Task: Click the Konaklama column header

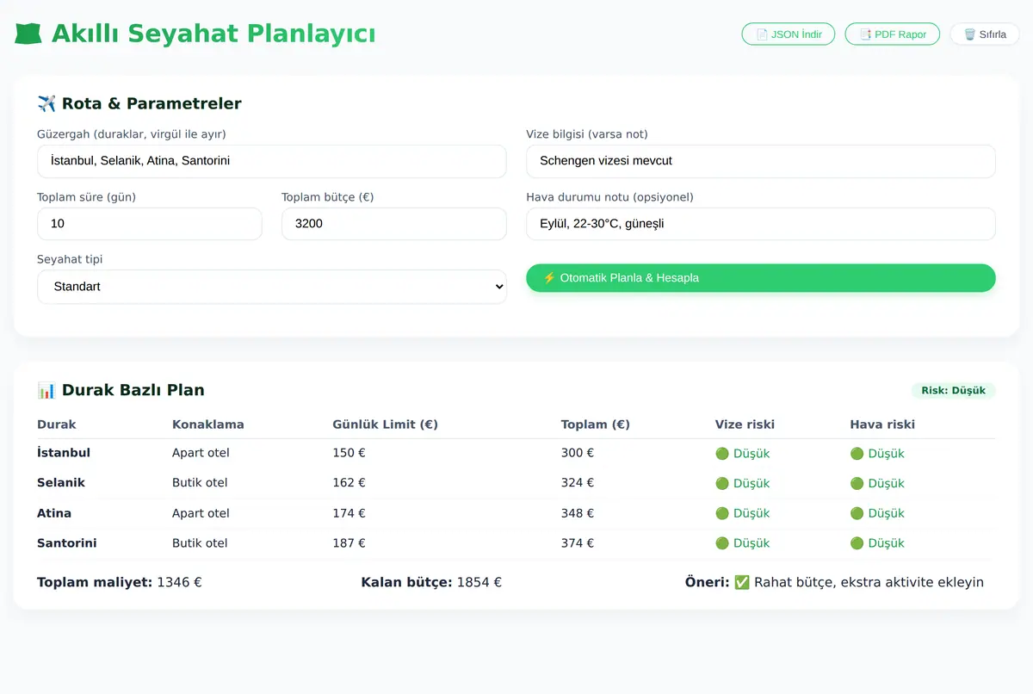Action: point(208,424)
